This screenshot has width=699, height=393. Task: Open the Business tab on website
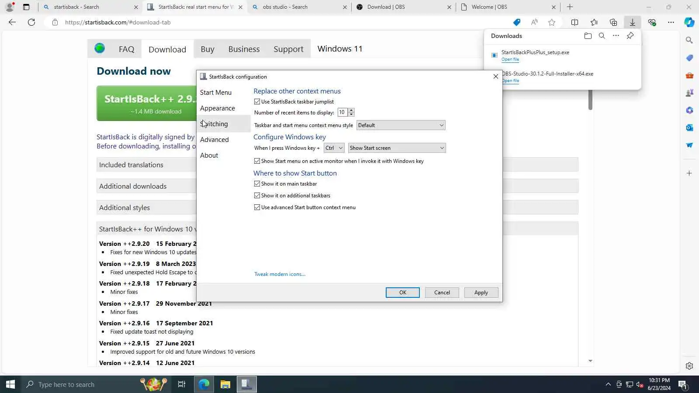pos(244,49)
